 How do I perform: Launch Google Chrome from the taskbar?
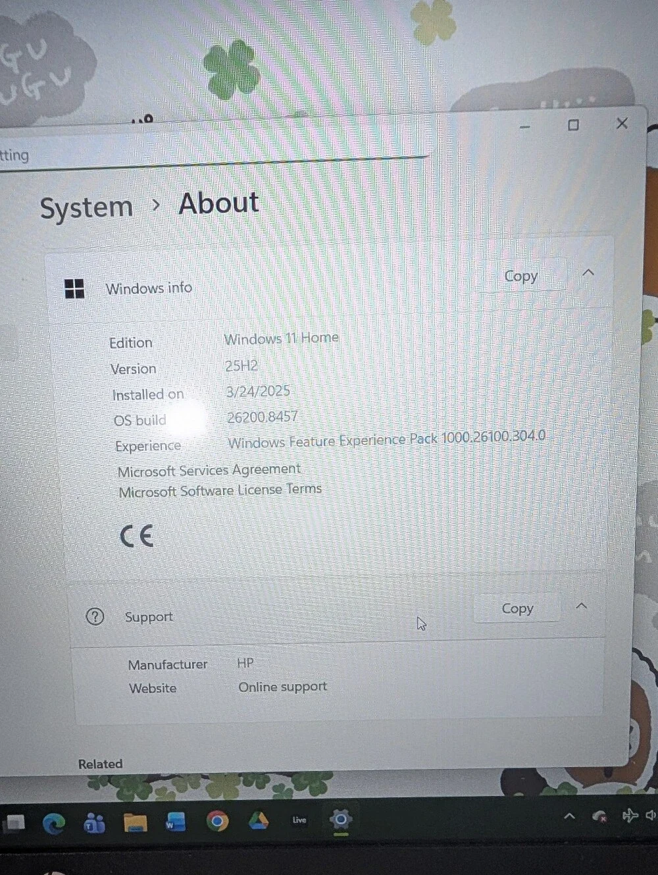tap(217, 821)
